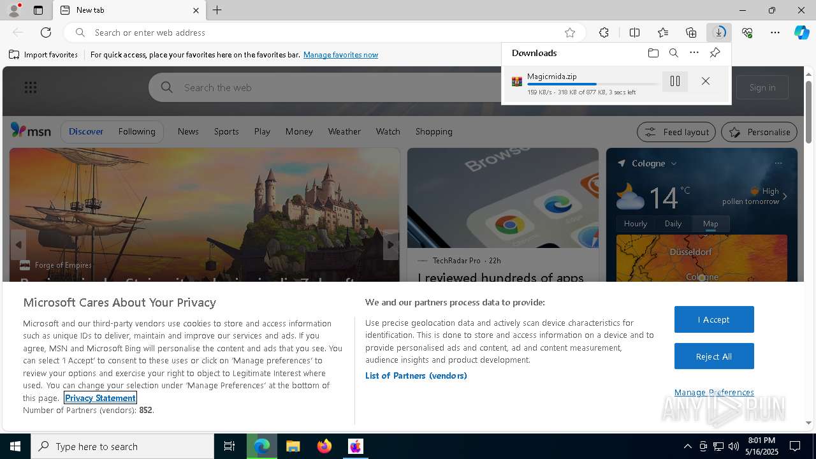Screen dimensions: 816x459
Task: Open the Watch section
Action: 388,131
